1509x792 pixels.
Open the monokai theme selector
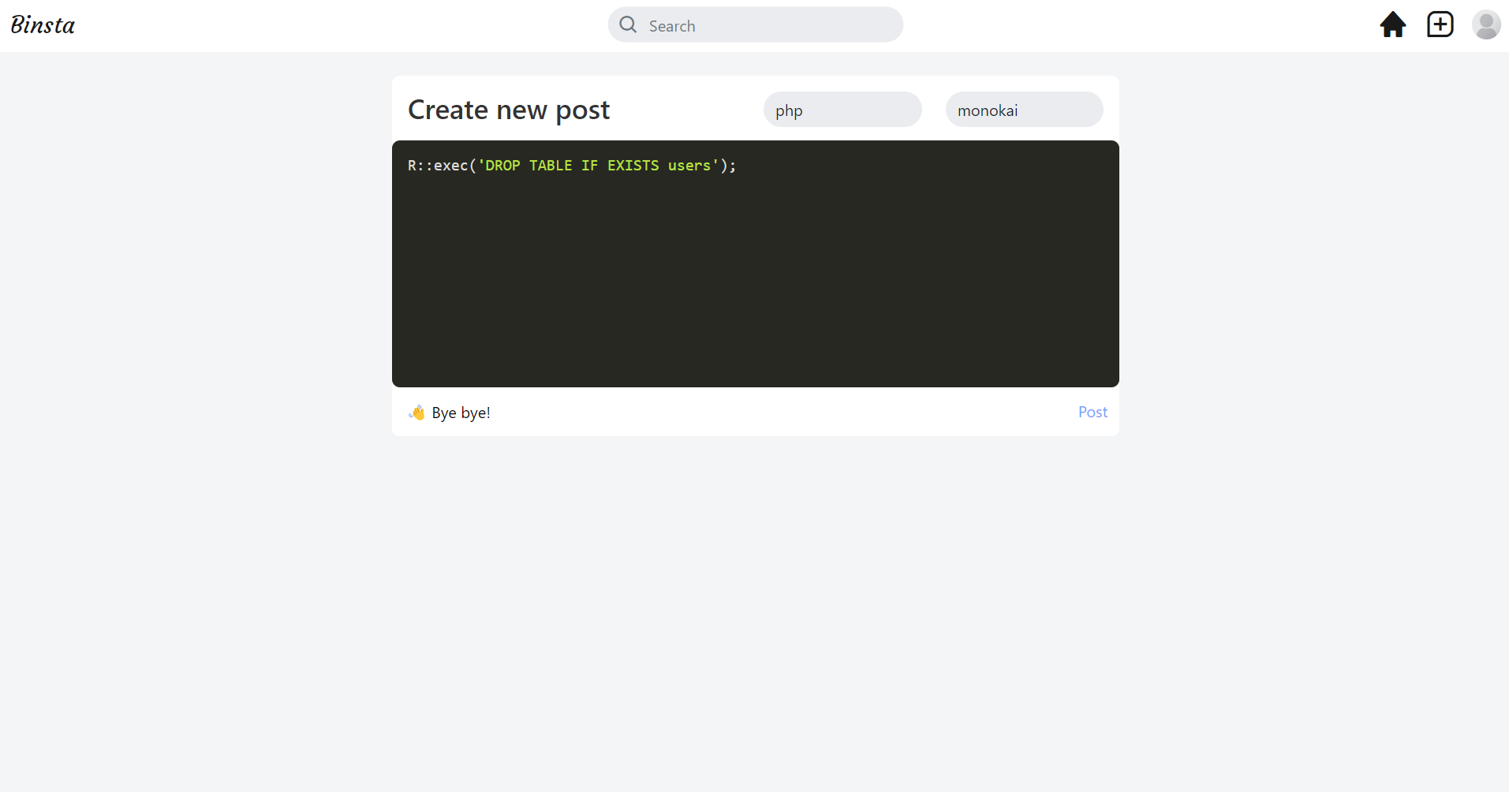[x=1023, y=110]
